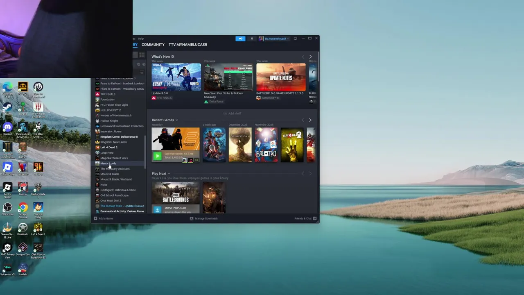Show next What's New items arrow
The height and width of the screenshot is (295, 524).
point(310,57)
